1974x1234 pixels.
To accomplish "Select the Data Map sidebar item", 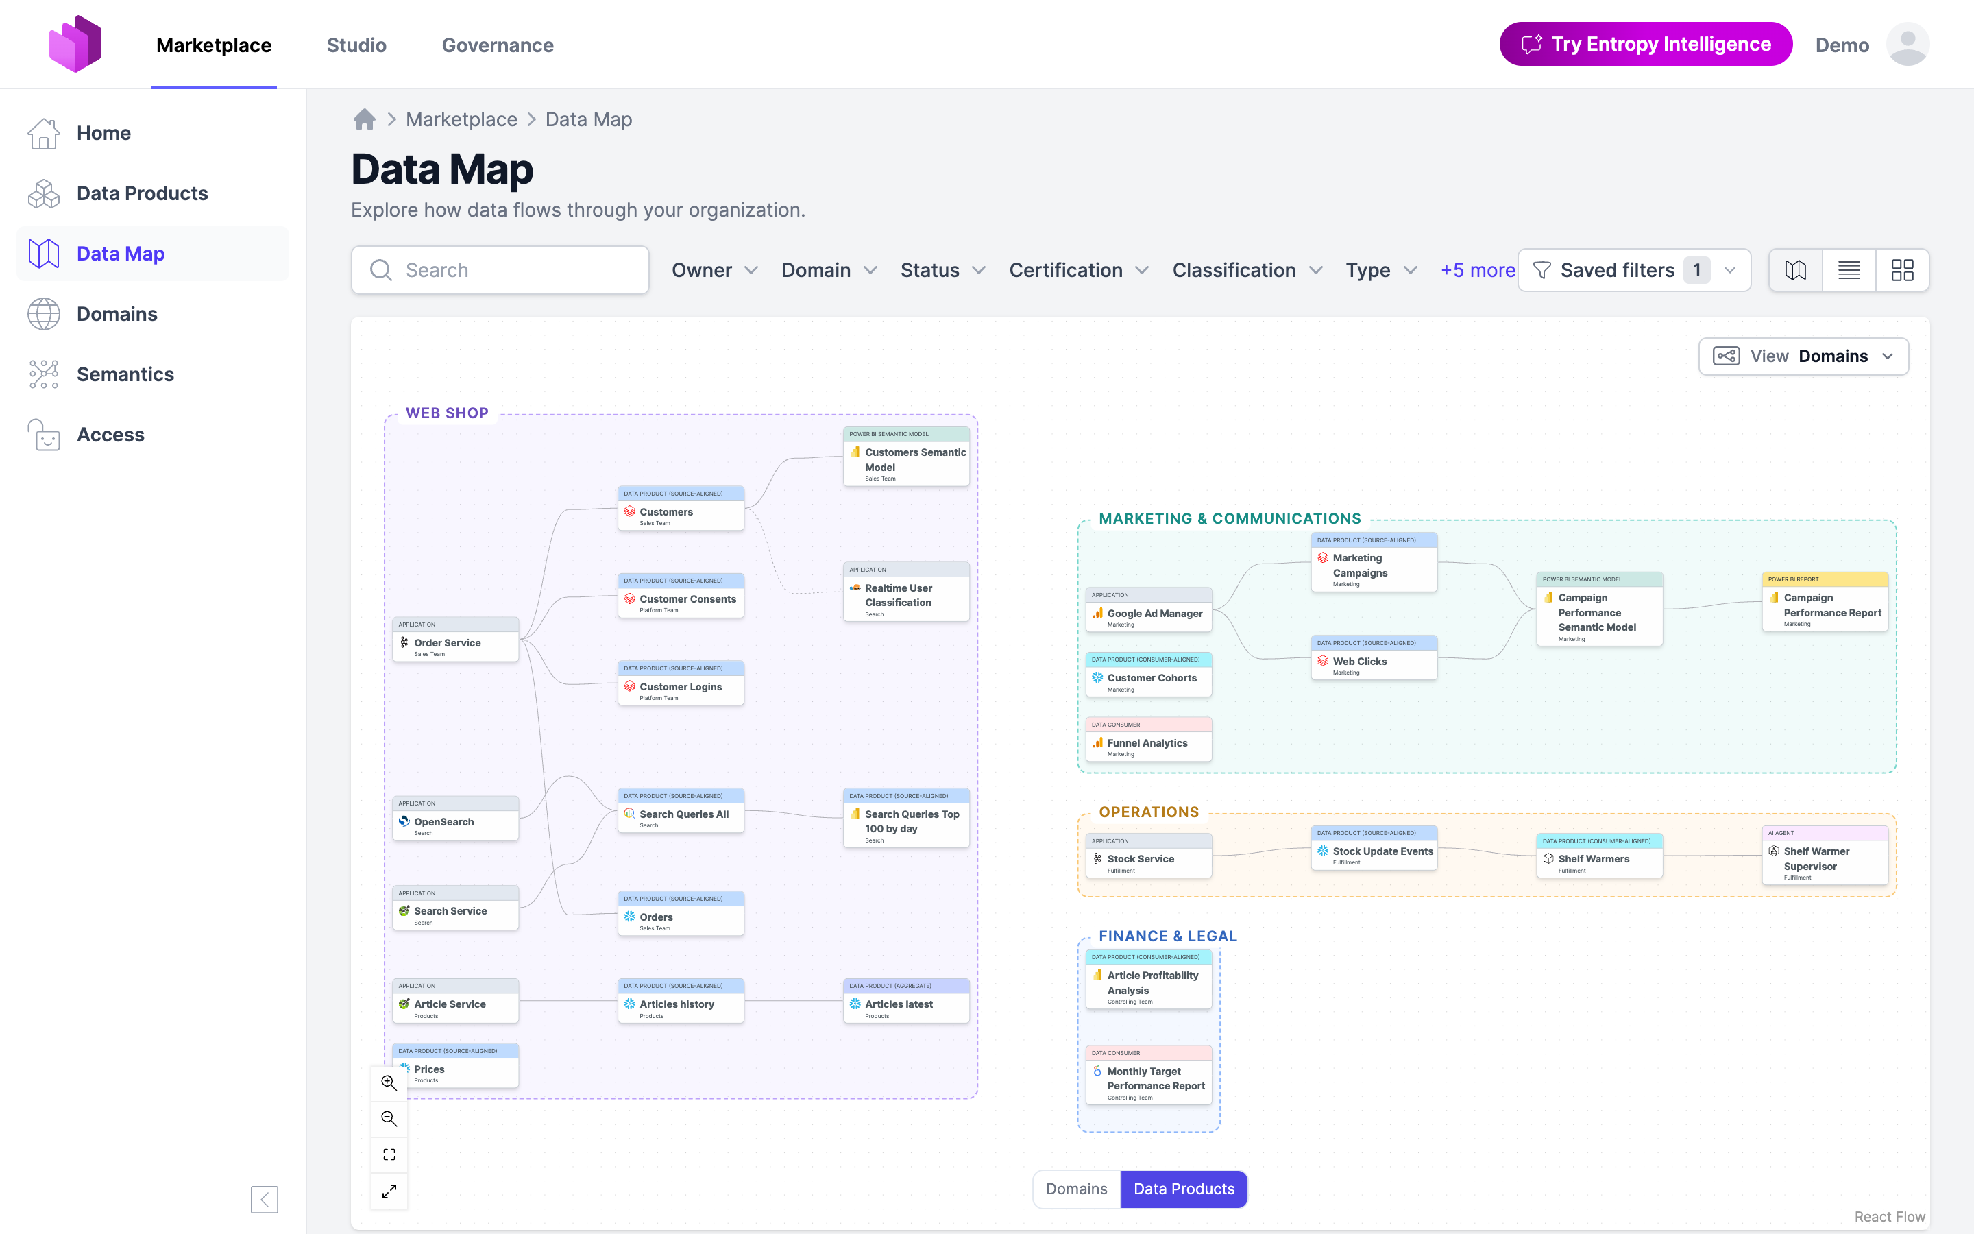I will (154, 254).
